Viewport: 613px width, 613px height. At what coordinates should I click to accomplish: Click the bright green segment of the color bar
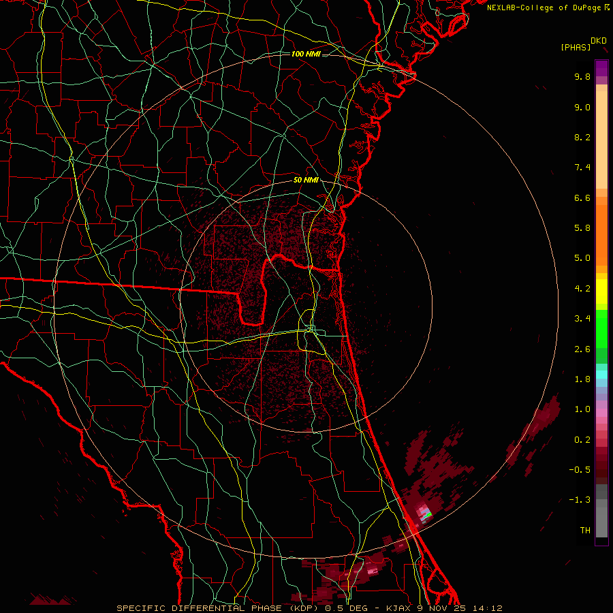pyautogui.click(x=601, y=329)
